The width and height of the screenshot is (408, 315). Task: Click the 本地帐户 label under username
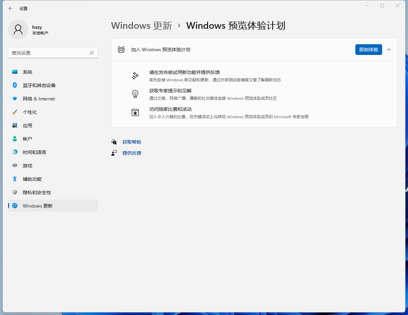pyautogui.click(x=40, y=33)
